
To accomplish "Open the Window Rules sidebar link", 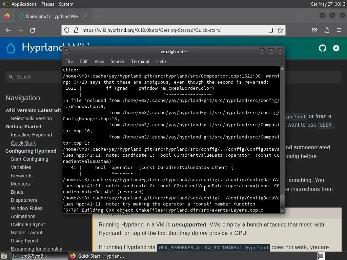I will coord(26,208).
